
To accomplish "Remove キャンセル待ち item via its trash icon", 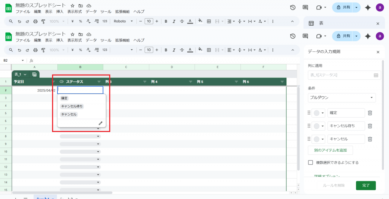I will pos(370,126).
